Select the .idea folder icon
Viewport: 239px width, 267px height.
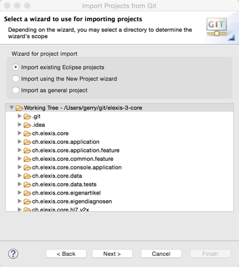(x=27, y=125)
